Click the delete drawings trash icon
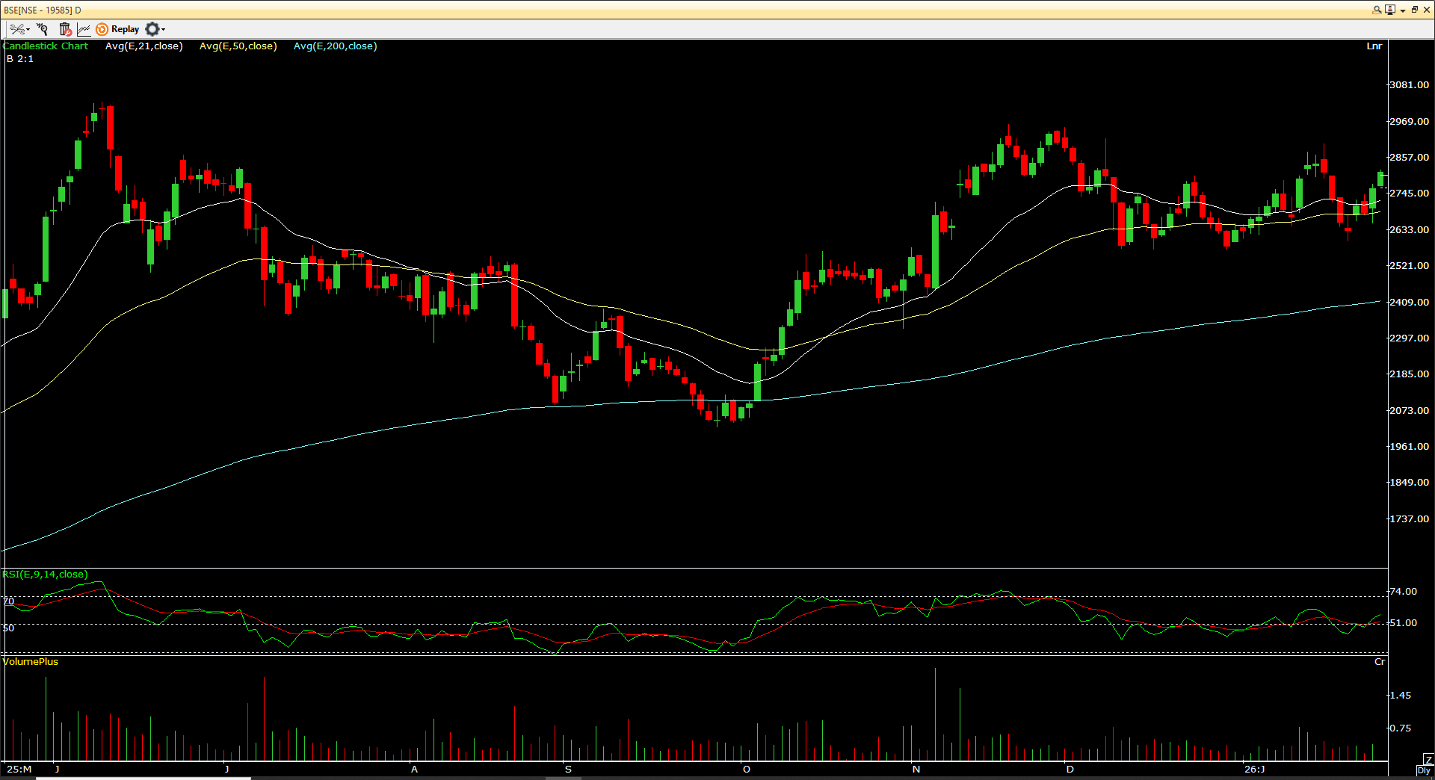Image resolution: width=1435 pixels, height=780 pixels. (x=64, y=29)
